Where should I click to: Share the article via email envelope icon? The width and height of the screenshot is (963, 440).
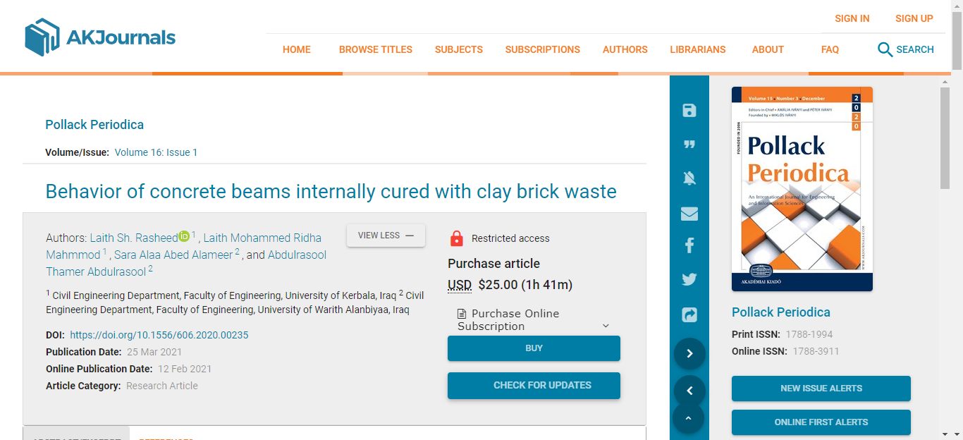(689, 213)
